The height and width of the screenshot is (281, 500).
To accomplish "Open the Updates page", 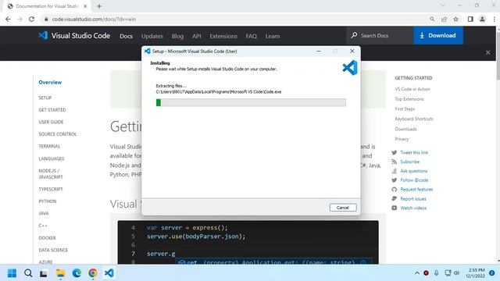I will pyautogui.click(x=152, y=37).
